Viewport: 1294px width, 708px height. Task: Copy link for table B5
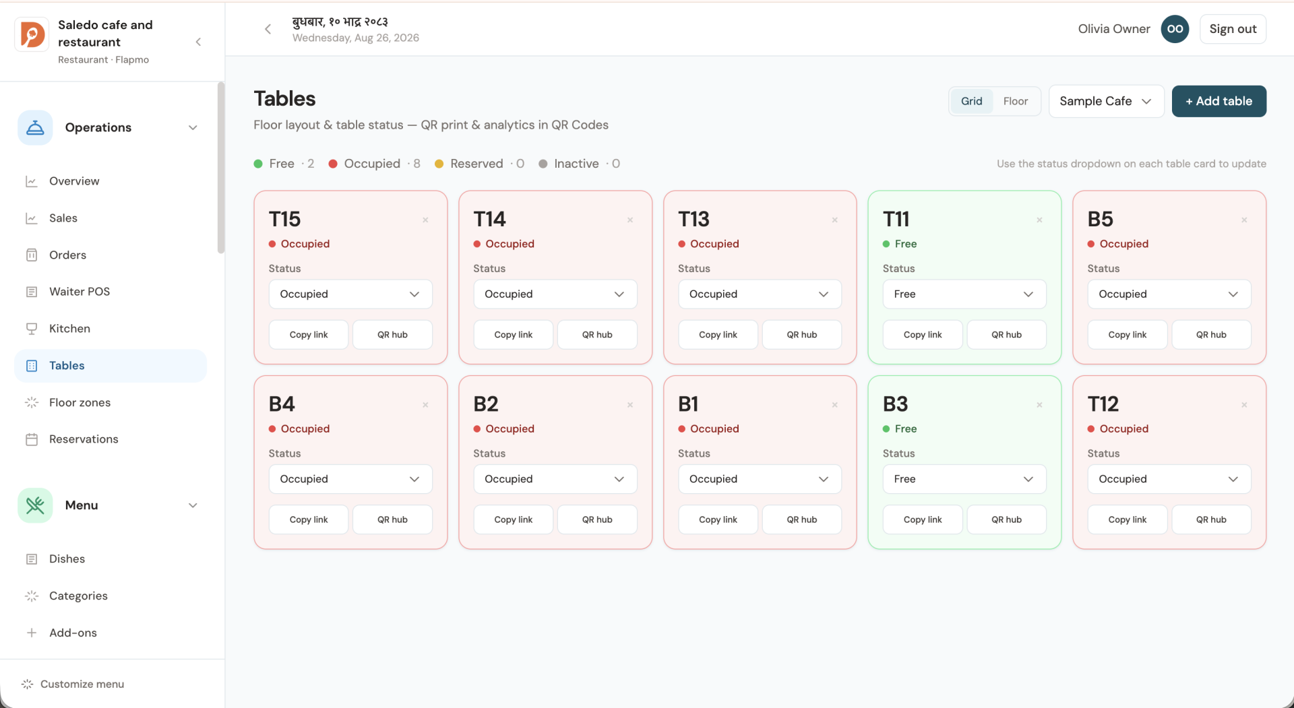tap(1128, 335)
